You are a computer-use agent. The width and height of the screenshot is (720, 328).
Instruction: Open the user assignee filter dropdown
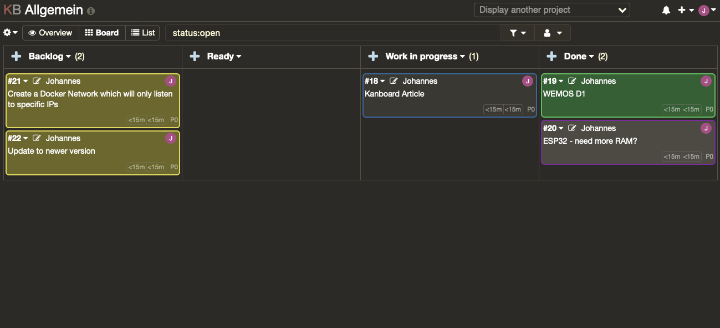[553, 33]
